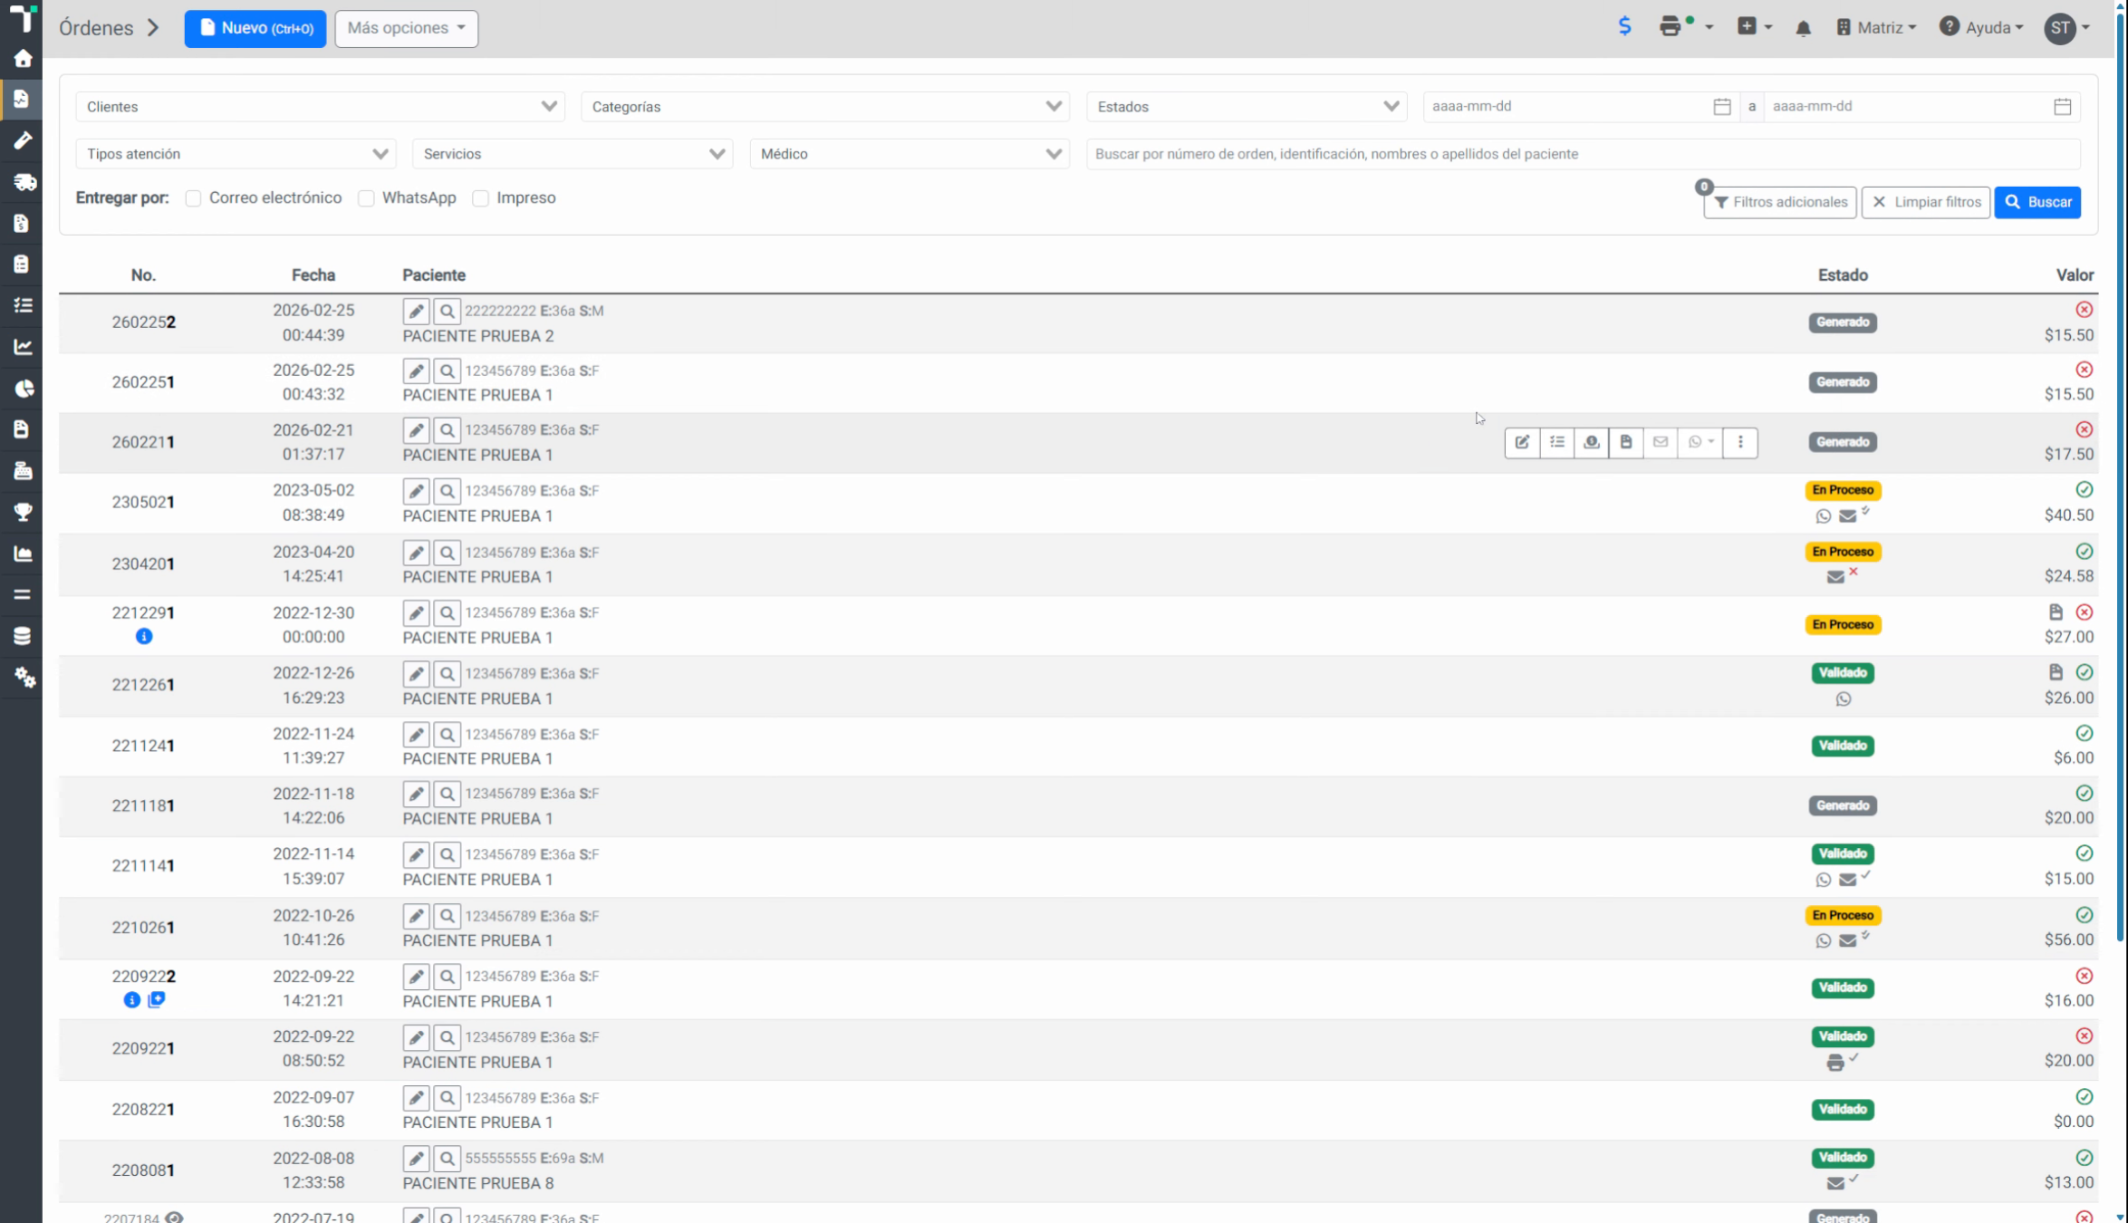
Task: Open the printer dropdown in the header
Action: (1686, 27)
